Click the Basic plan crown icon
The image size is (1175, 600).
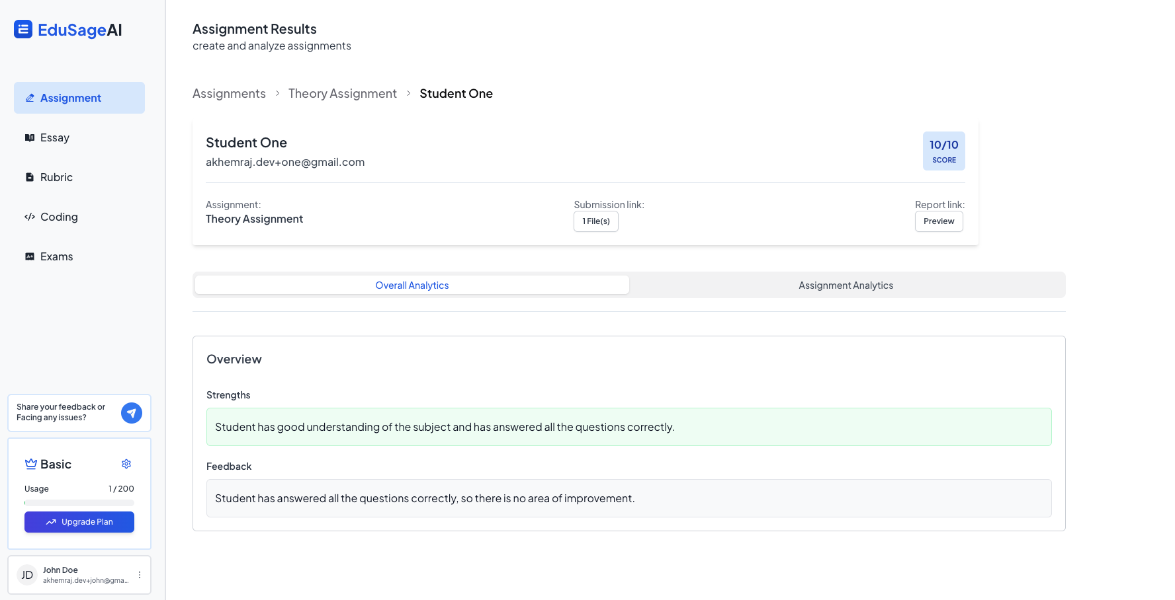30,464
